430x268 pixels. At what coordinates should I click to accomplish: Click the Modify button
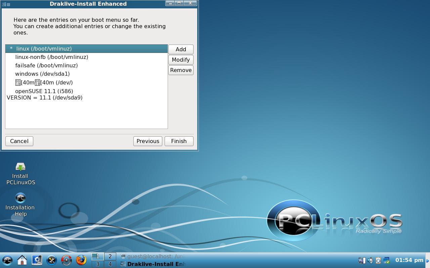[x=181, y=60]
